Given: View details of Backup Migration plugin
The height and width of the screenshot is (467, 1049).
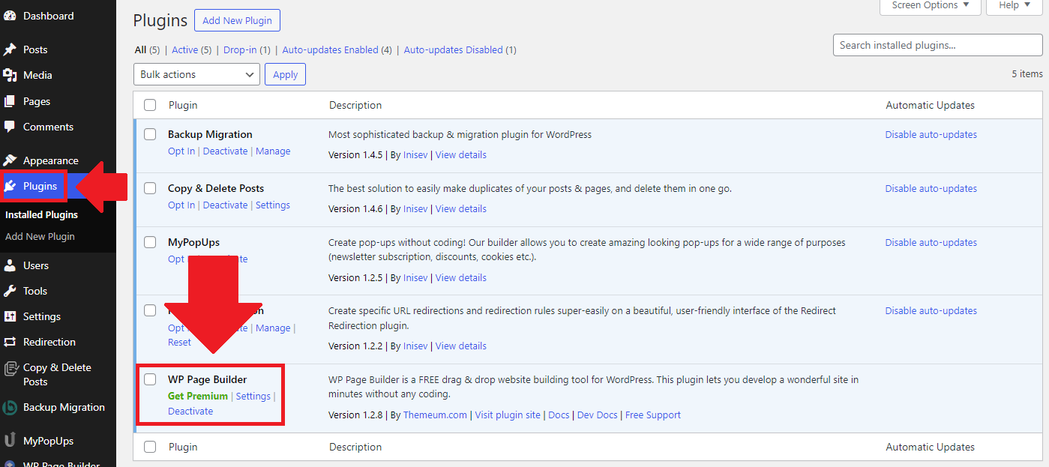Looking at the screenshot, I should pos(461,155).
